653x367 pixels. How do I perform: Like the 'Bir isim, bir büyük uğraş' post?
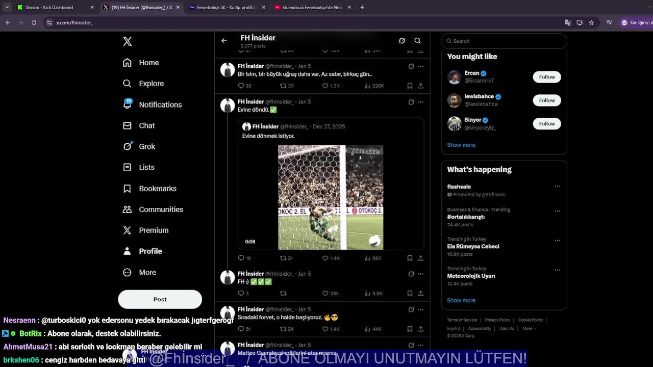[x=325, y=86]
